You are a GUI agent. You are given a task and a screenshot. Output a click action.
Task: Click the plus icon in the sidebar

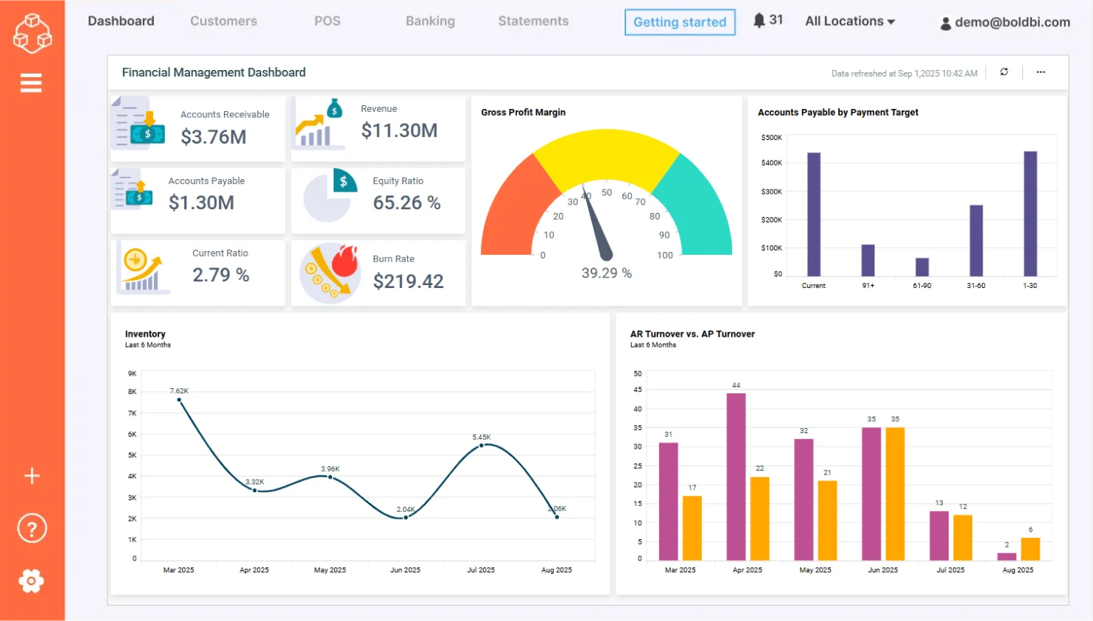(32, 475)
